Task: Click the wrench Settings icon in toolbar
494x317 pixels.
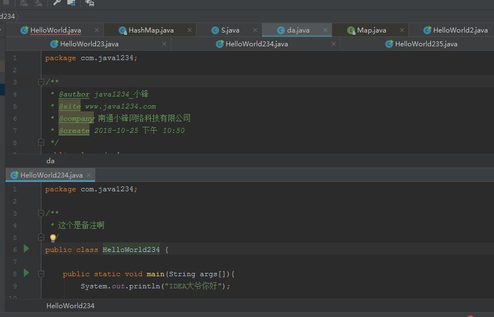Action: [x=56, y=3]
